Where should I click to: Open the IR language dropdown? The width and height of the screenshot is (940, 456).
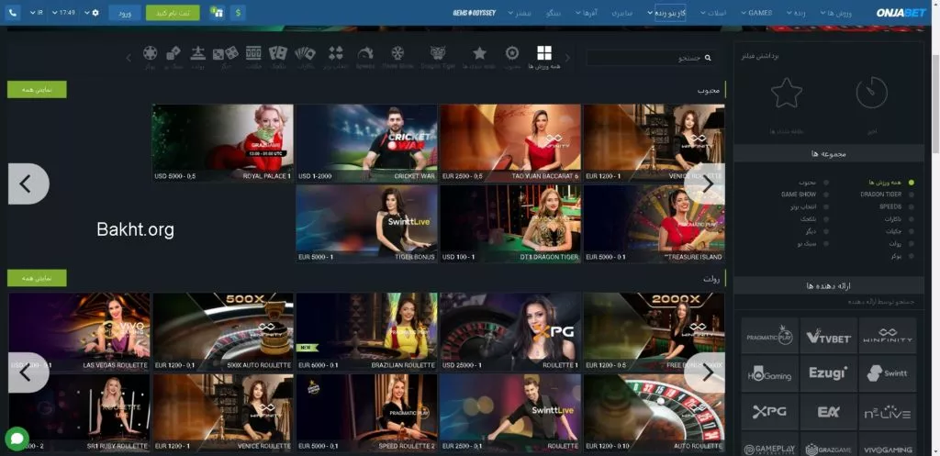tap(37, 13)
